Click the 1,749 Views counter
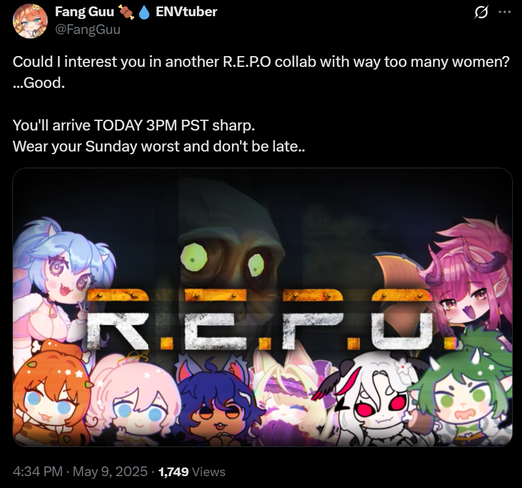 click(192, 472)
